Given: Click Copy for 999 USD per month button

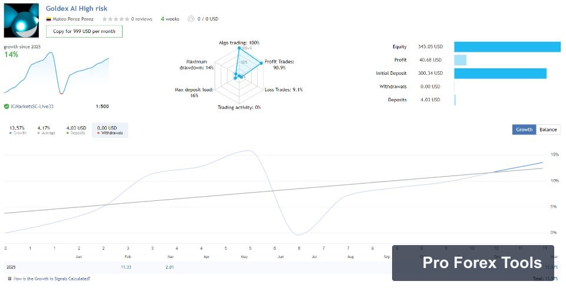Looking at the screenshot, I should pos(84,31).
